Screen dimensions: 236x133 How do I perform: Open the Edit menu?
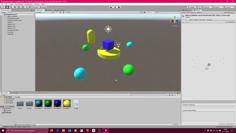tap(6, 4)
